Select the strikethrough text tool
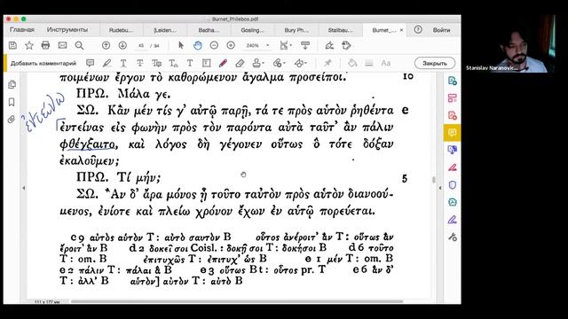This screenshot has height=319, width=568. click(x=140, y=63)
